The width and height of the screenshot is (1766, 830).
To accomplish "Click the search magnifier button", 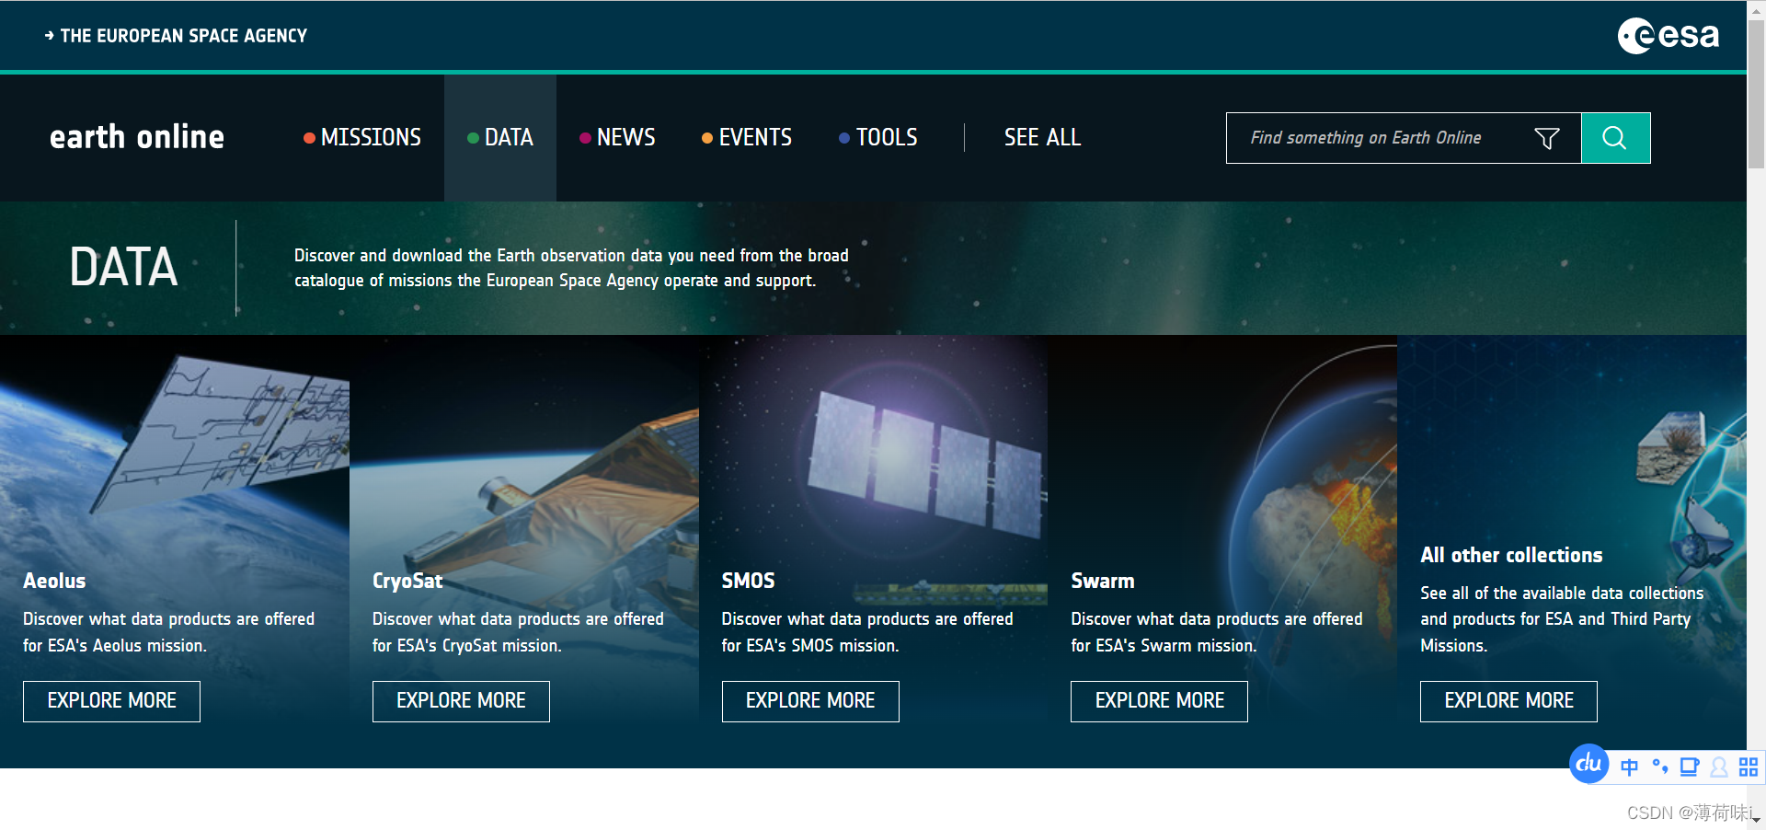I will click(1615, 138).
